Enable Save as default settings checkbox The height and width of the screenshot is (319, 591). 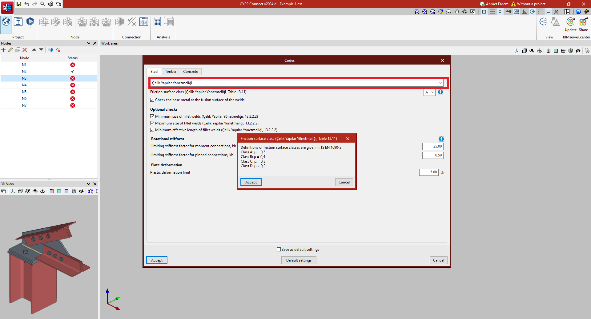(x=279, y=250)
